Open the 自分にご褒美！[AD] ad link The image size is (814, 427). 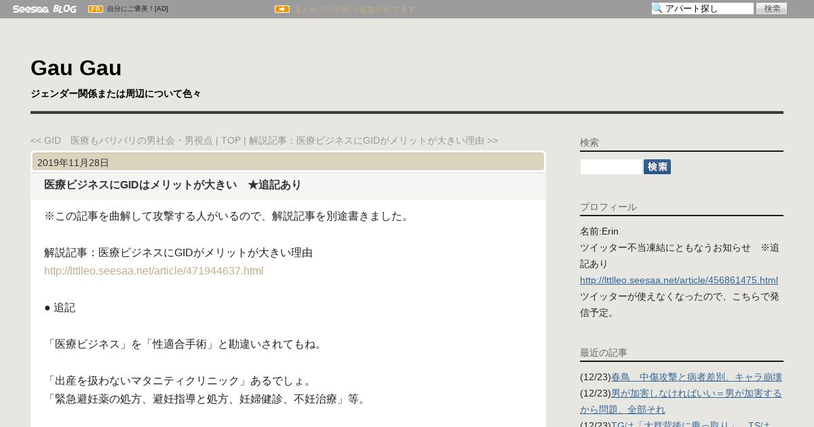pos(138,9)
